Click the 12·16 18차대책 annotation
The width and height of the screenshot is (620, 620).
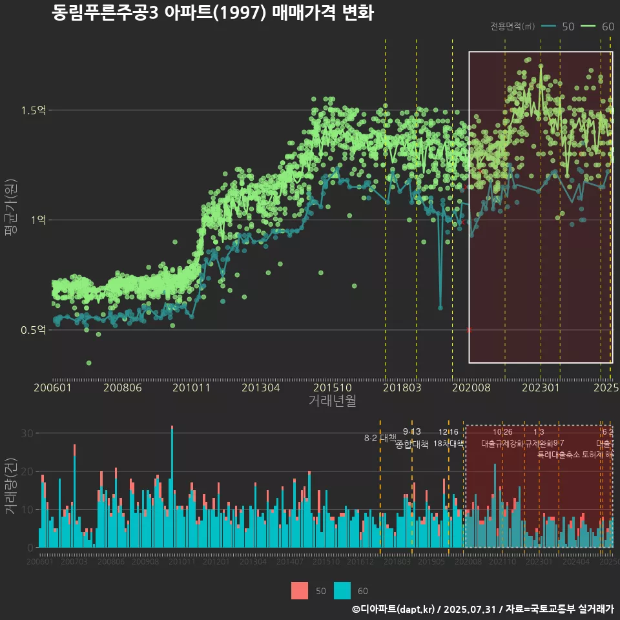(x=448, y=438)
